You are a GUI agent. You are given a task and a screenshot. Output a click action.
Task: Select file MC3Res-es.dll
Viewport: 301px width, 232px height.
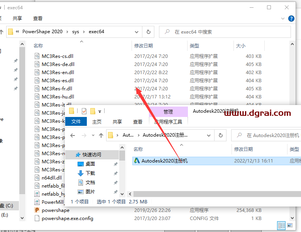(x=57, y=80)
